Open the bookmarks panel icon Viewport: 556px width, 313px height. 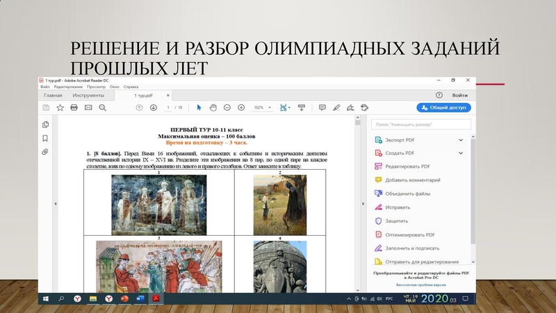(x=45, y=138)
